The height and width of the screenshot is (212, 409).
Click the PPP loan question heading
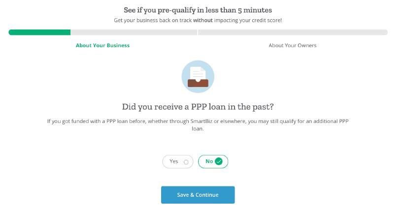tap(198, 107)
